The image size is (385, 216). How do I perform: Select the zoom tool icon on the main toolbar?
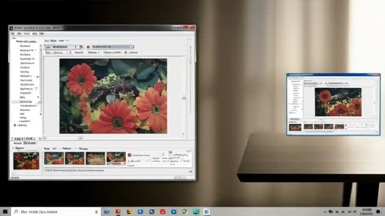(x=48, y=47)
